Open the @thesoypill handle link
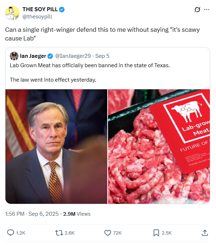Screen dimensions: 216x245 coord(37,17)
